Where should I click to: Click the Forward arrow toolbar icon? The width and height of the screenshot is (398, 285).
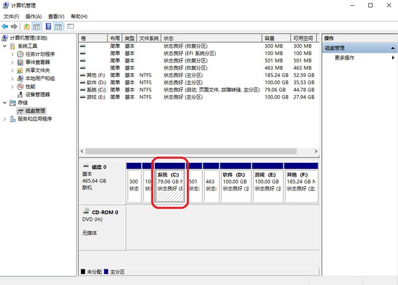(x=14, y=26)
